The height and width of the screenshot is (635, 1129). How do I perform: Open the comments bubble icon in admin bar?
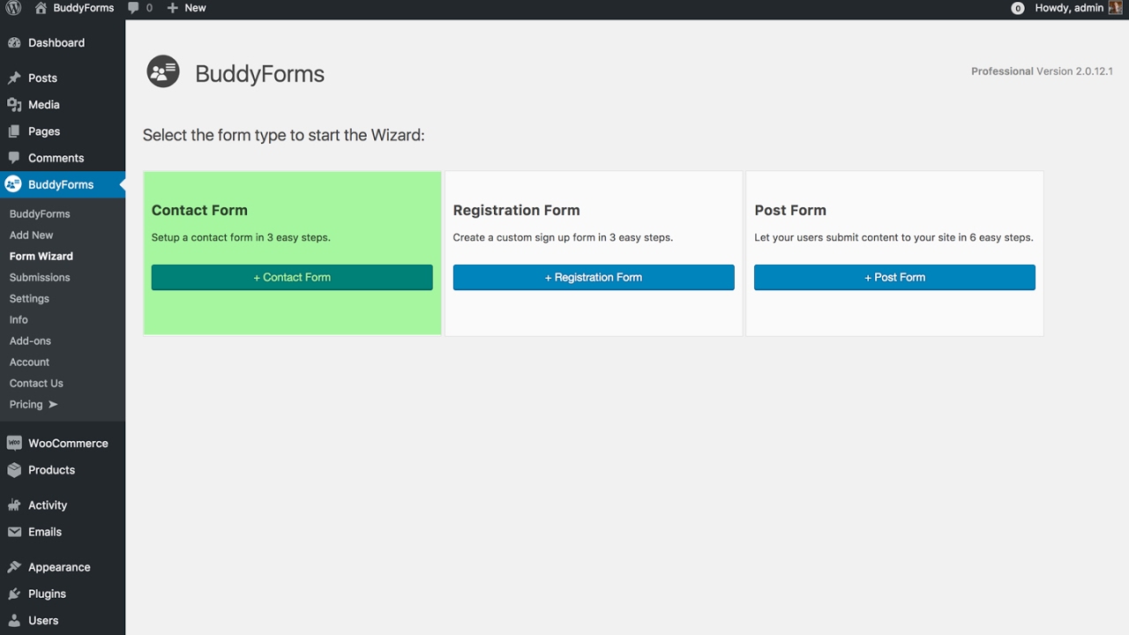[133, 8]
